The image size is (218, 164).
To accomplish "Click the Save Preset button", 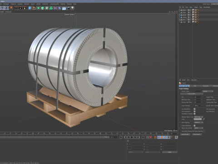I will 197,134.
